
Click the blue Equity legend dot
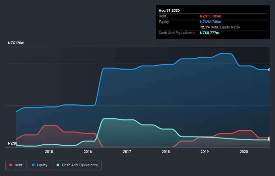(33, 165)
